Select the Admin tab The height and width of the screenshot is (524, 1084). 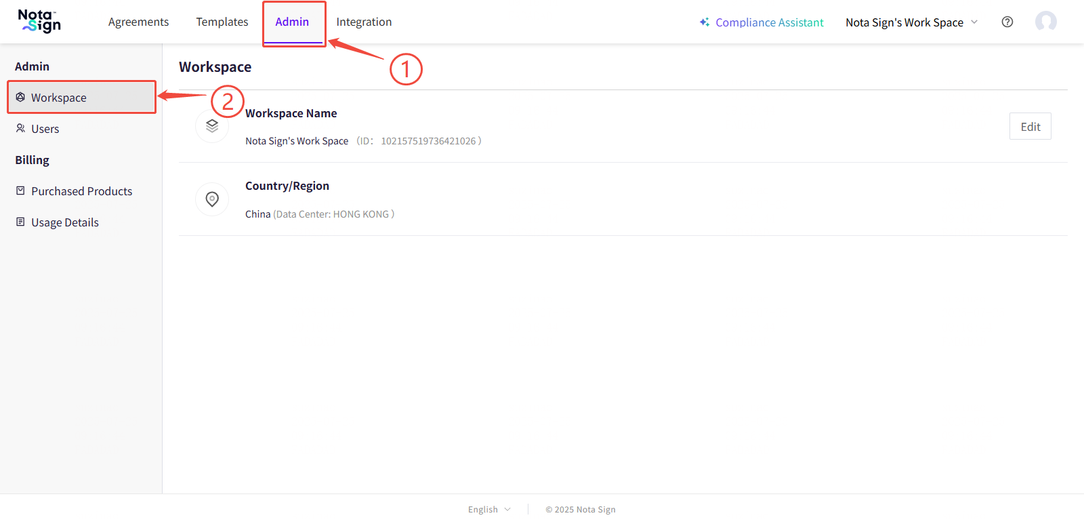pos(292,22)
